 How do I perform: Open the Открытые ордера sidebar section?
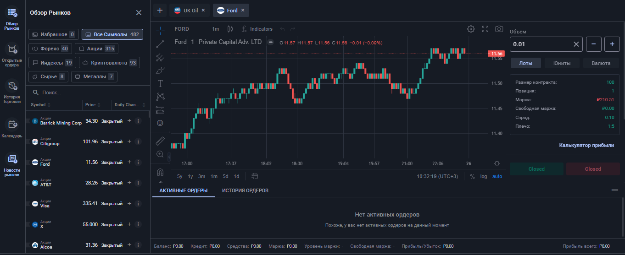12,55
